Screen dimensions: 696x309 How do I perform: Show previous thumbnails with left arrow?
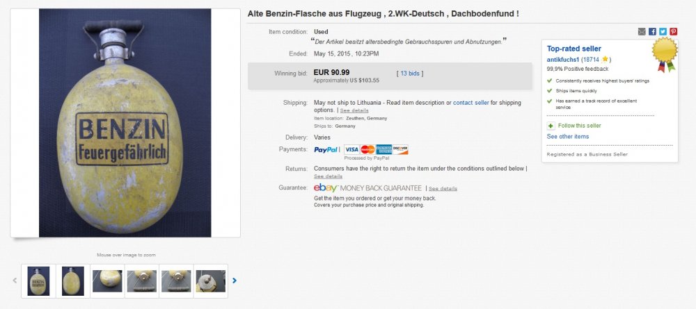pyautogui.click(x=15, y=281)
